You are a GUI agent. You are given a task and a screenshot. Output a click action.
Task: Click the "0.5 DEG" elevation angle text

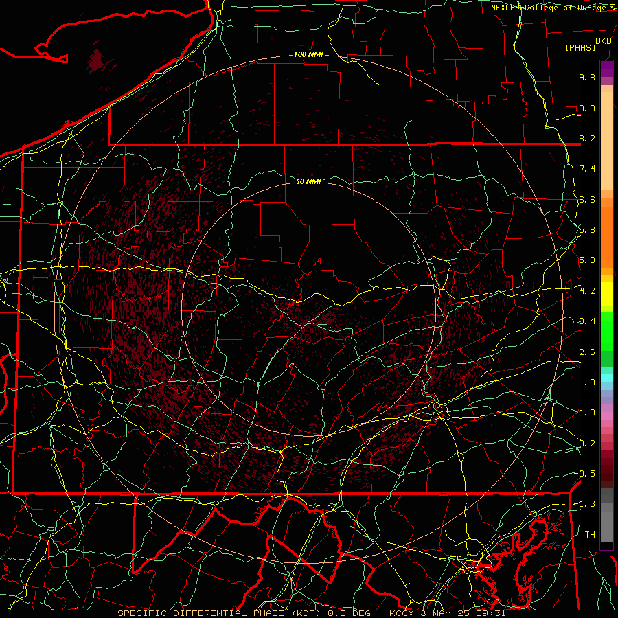click(x=350, y=613)
